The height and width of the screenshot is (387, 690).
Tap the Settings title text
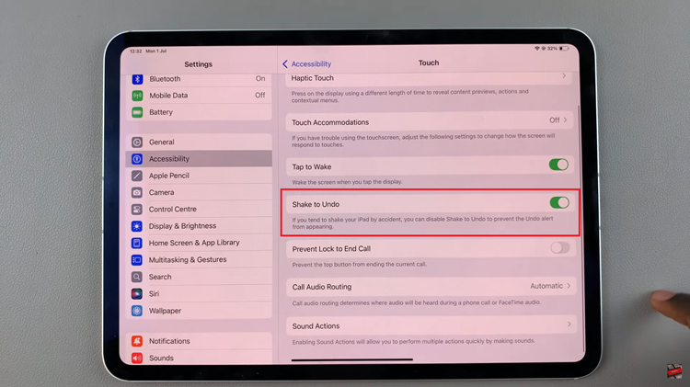coord(198,64)
